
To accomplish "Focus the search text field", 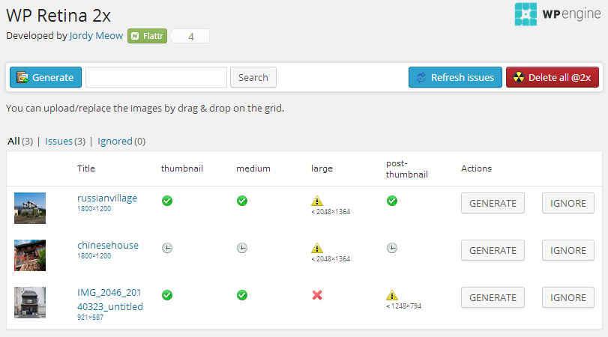I will click(156, 77).
